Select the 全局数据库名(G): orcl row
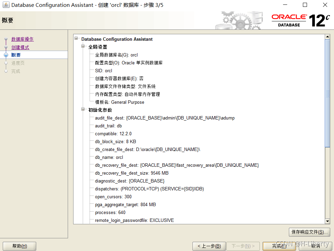The width and height of the screenshot is (334, 251). pyautogui.click(x=116, y=55)
